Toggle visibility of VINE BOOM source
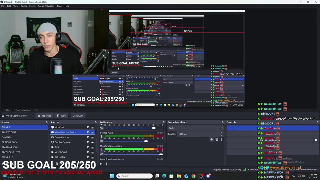The image size is (320, 180). tap(88, 152)
